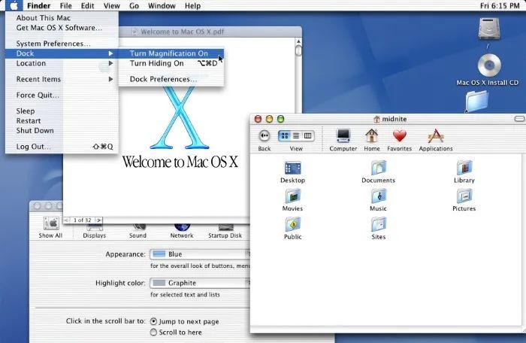Open the Edit menu
The width and height of the screenshot is (526, 343).
tap(88, 6)
